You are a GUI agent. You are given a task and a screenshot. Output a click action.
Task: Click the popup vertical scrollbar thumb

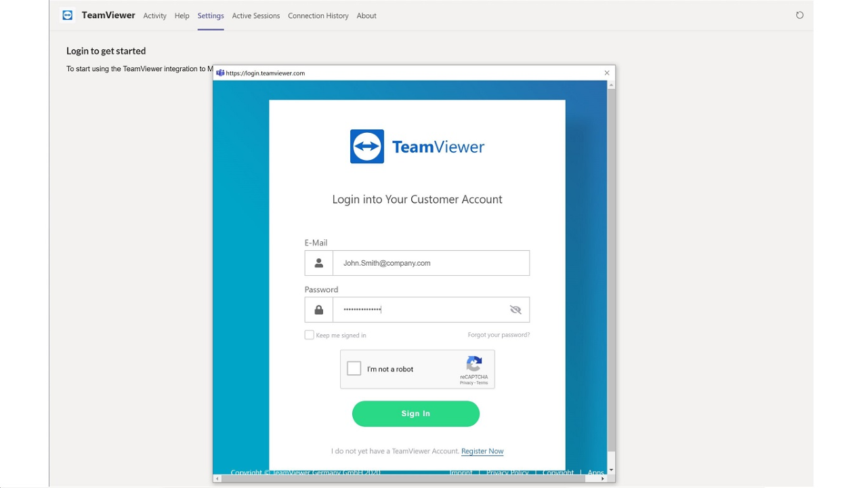(x=611, y=270)
